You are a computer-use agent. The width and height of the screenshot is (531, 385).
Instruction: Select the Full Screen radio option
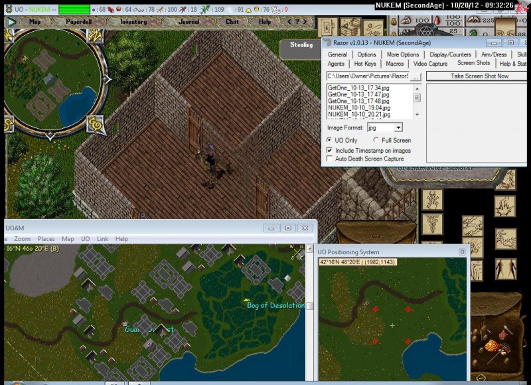tap(376, 140)
